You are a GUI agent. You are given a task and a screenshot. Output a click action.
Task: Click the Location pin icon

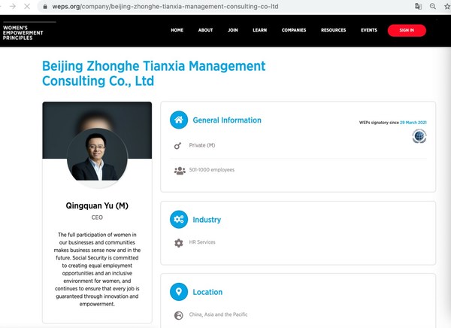coord(179,292)
